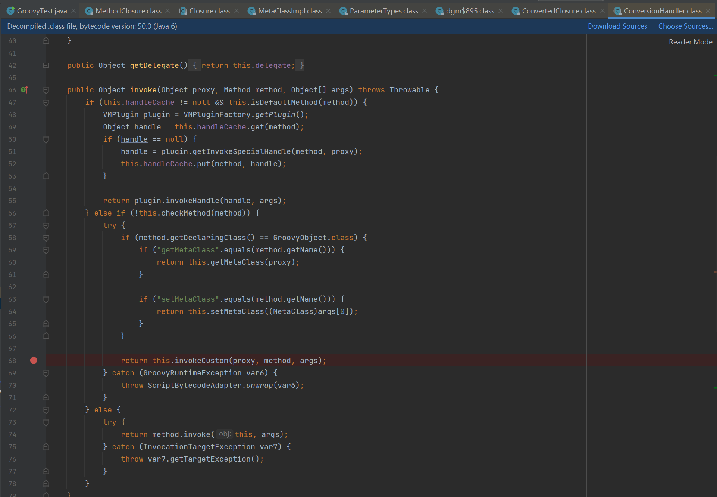The height and width of the screenshot is (497, 717).
Task: Close the ParameterTypes.class tab
Action: (x=425, y=11)
